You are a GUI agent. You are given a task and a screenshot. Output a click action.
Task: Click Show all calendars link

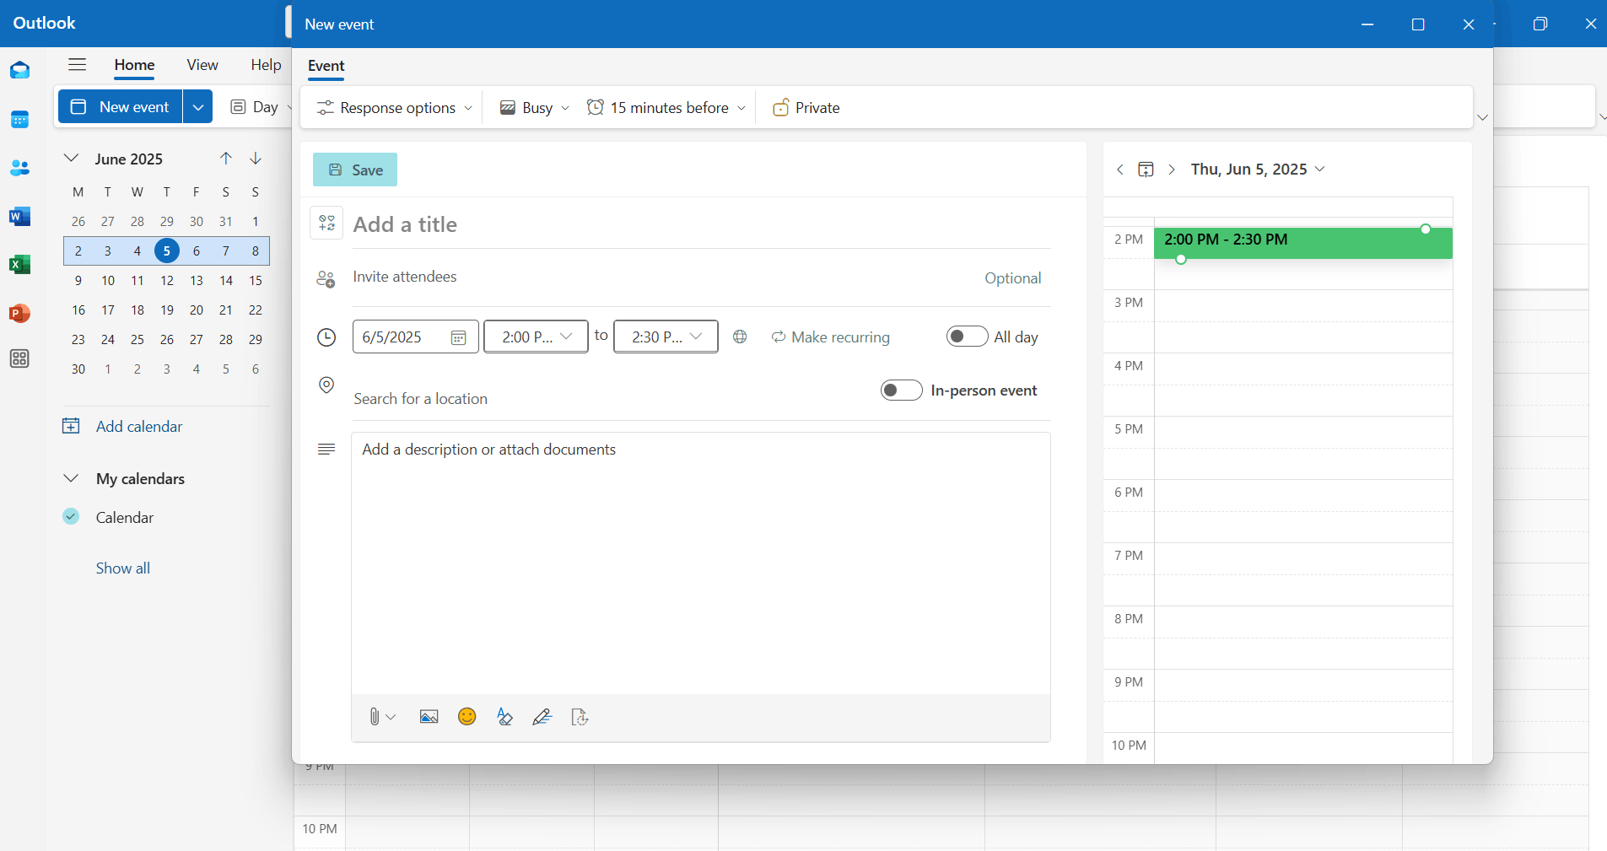[x=122, y=567]
